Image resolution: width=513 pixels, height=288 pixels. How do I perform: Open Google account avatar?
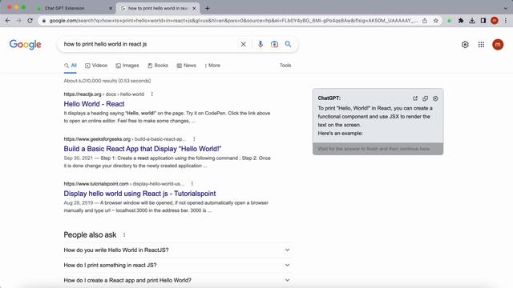(x=498, y=45)
